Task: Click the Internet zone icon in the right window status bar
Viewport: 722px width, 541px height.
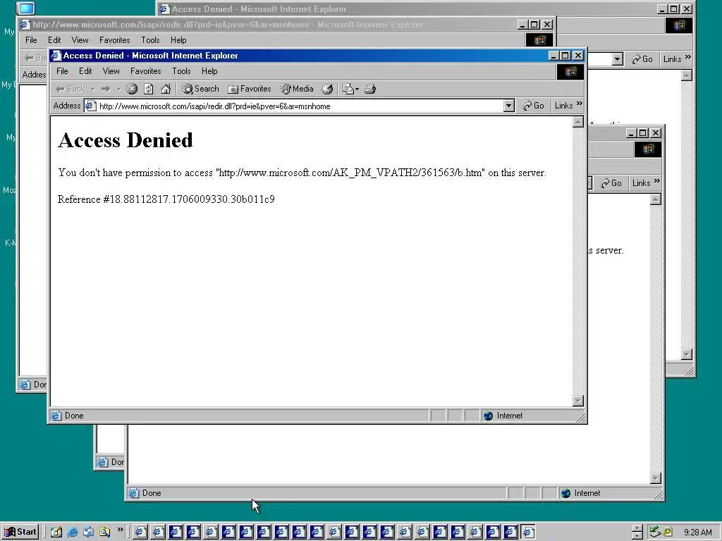Action: 566,493
